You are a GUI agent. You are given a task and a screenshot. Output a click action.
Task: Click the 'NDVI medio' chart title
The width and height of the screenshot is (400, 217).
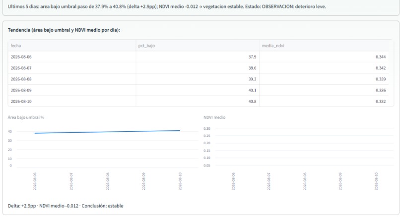tap(214, 117)
